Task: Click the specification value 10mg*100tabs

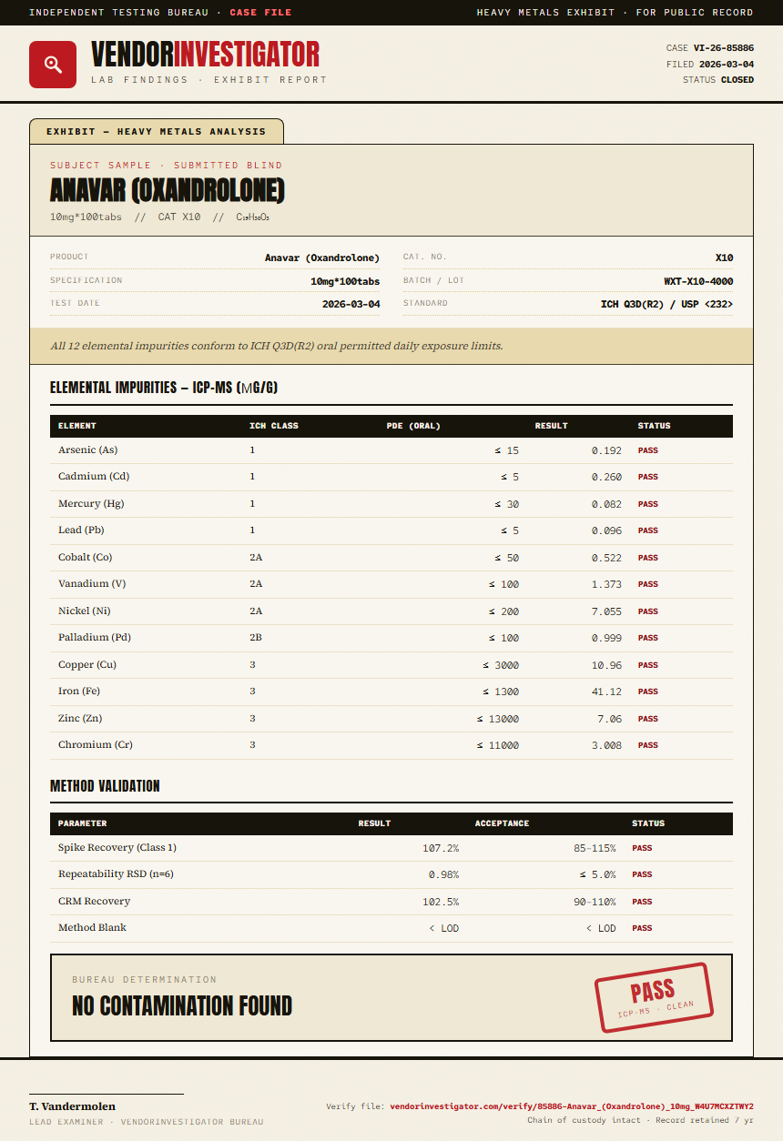Action: 345,281
